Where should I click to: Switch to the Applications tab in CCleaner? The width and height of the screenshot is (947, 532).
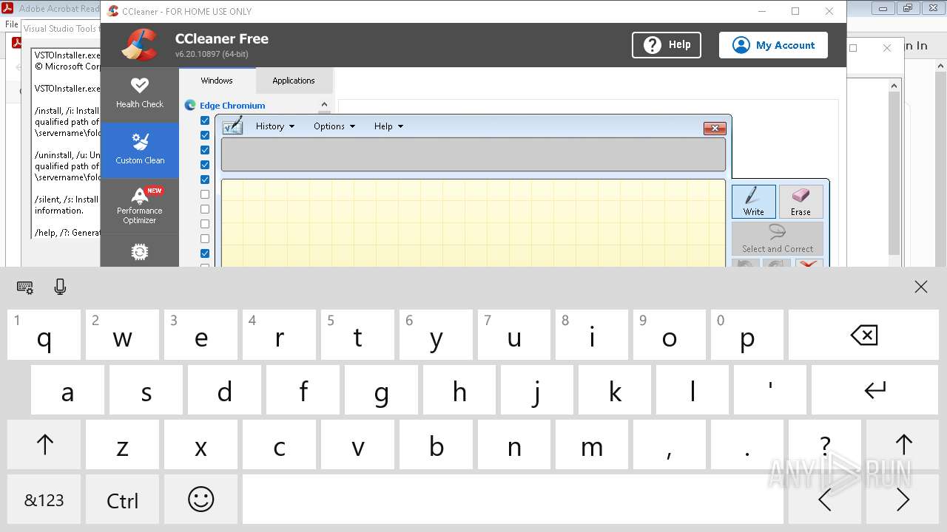tap(294, 81)
